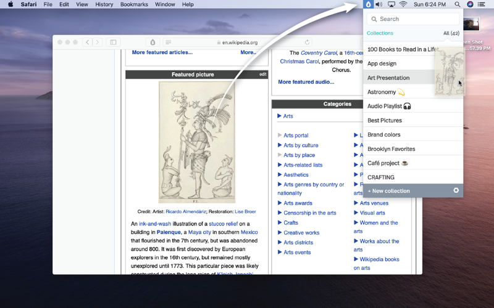
Task: Click the + New collection button
Action: [x=389, y=191]
